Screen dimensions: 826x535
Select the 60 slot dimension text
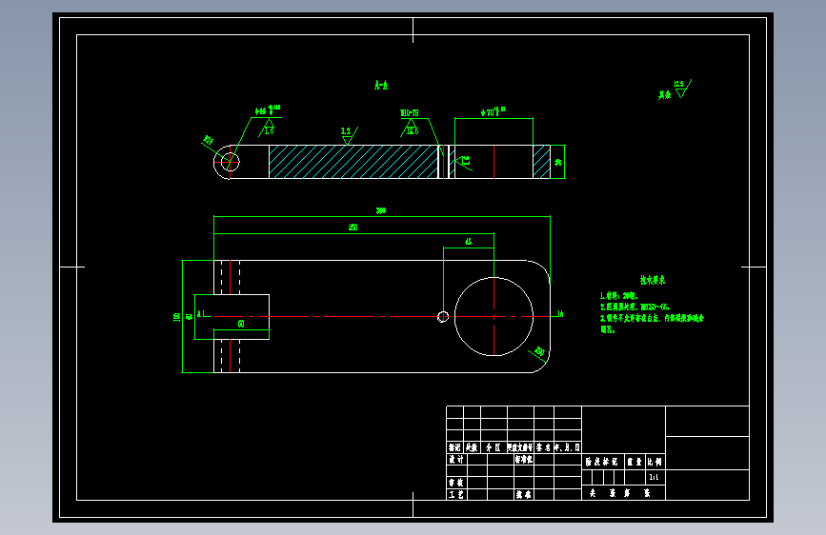coord(241,324)
